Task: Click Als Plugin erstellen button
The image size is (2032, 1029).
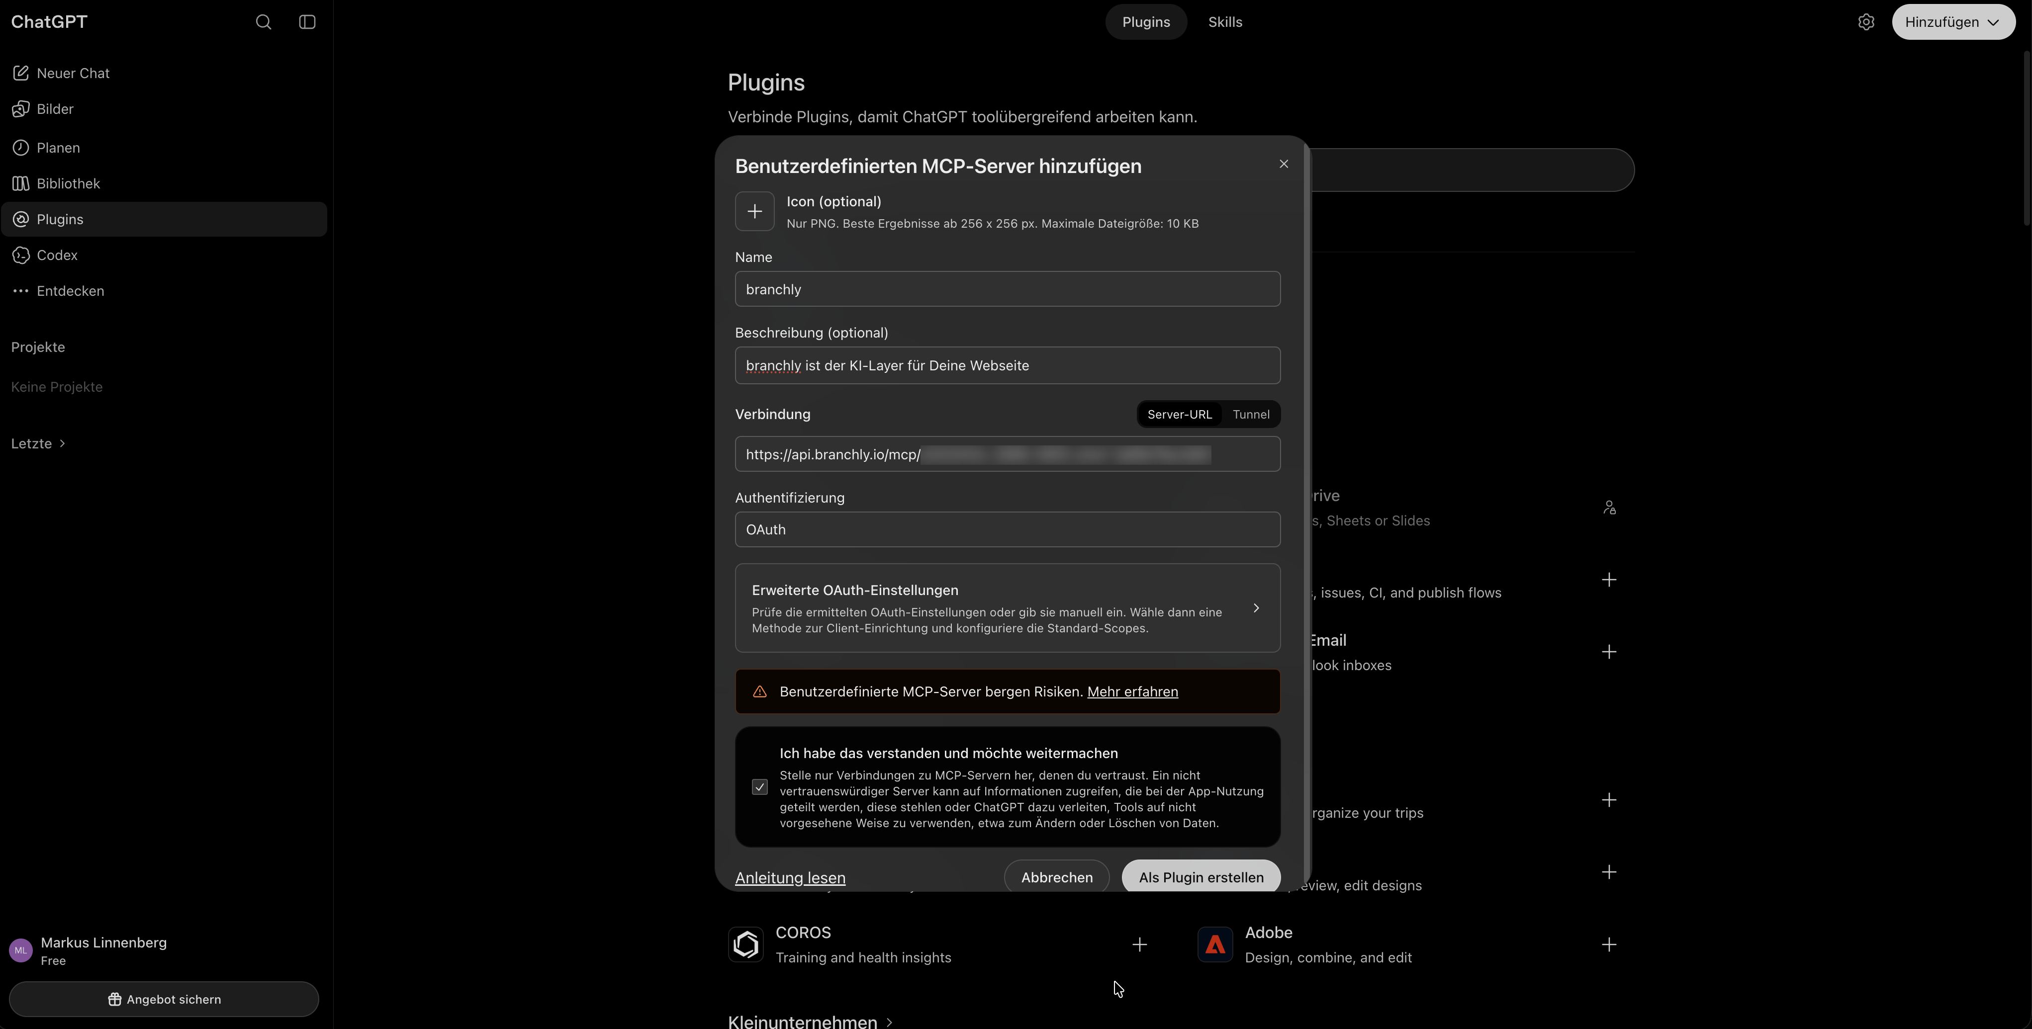Action: (x=1201, y=877)
